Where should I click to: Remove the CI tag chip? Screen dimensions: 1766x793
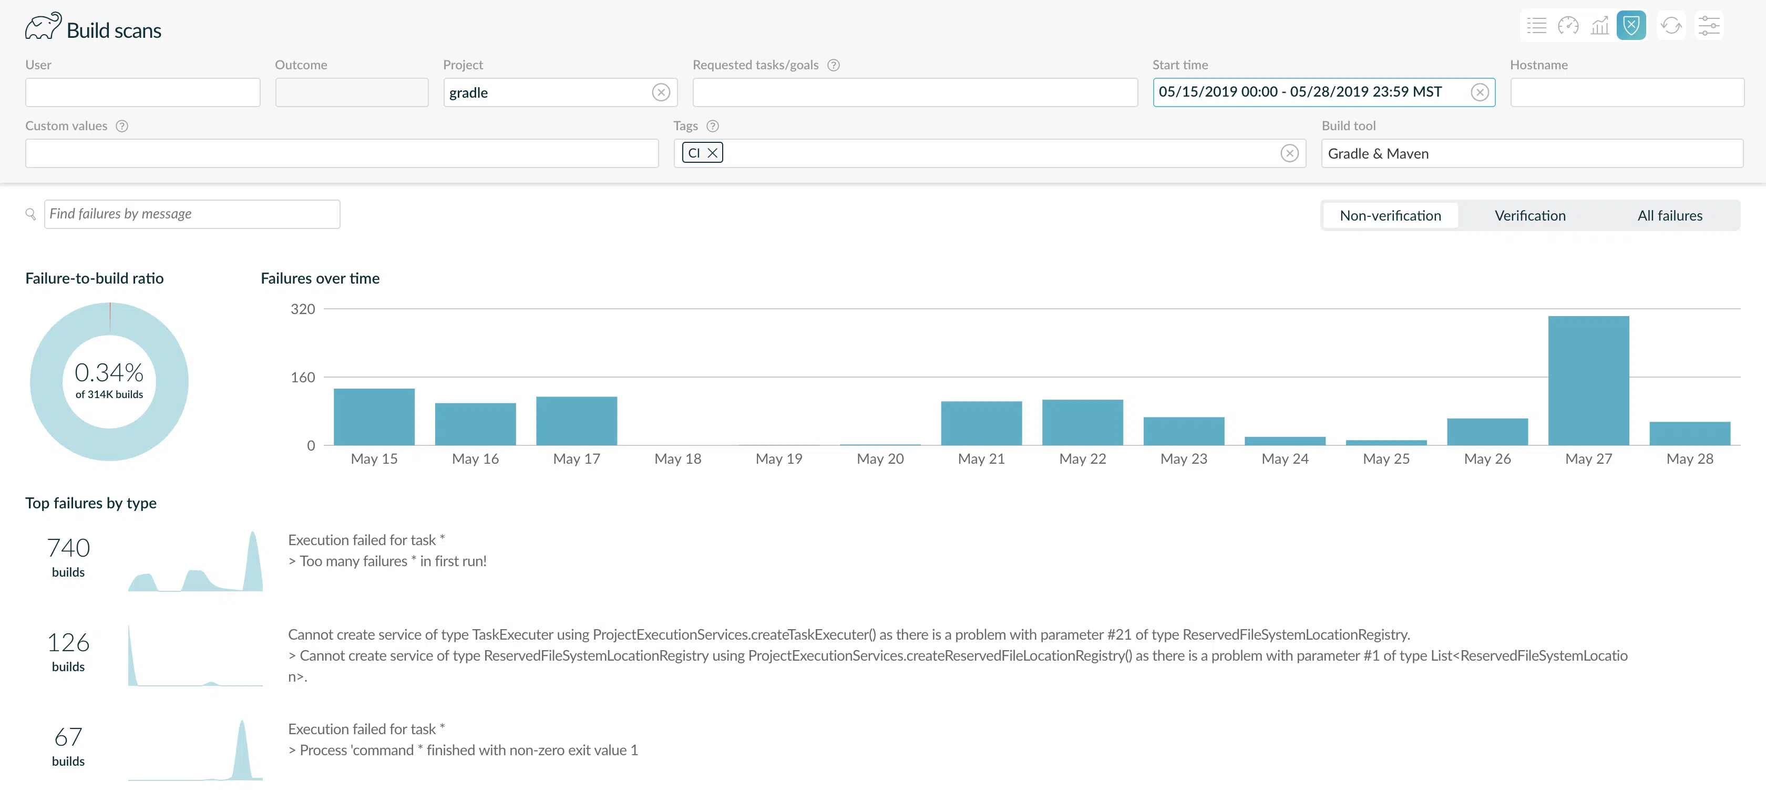tap(712, 153)
